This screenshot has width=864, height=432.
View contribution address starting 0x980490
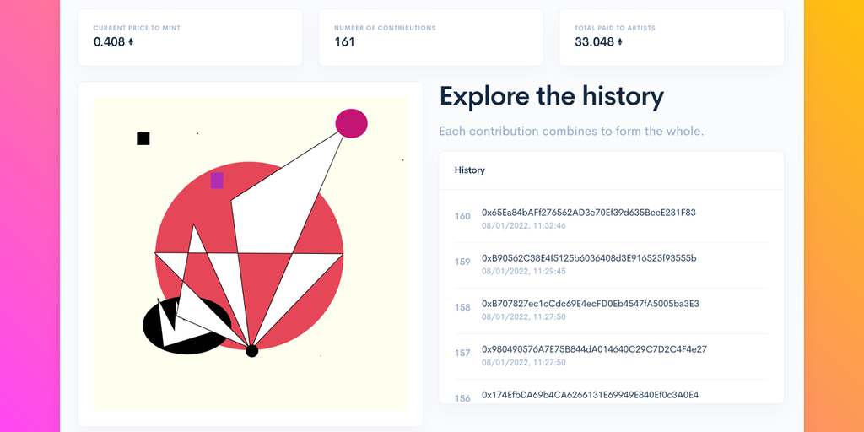594,349
